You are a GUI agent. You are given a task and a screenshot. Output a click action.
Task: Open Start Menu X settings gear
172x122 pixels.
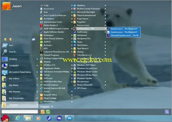tap(167, 112)
